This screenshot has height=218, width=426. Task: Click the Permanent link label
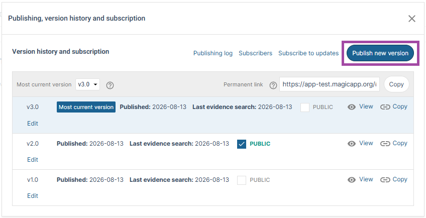click(243, 84)
